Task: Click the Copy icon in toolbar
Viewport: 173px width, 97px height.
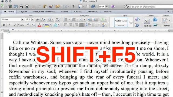Action: coord(39,6)
